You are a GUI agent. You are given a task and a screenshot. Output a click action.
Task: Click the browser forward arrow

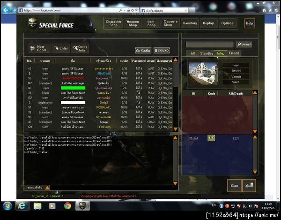(14, 10)
